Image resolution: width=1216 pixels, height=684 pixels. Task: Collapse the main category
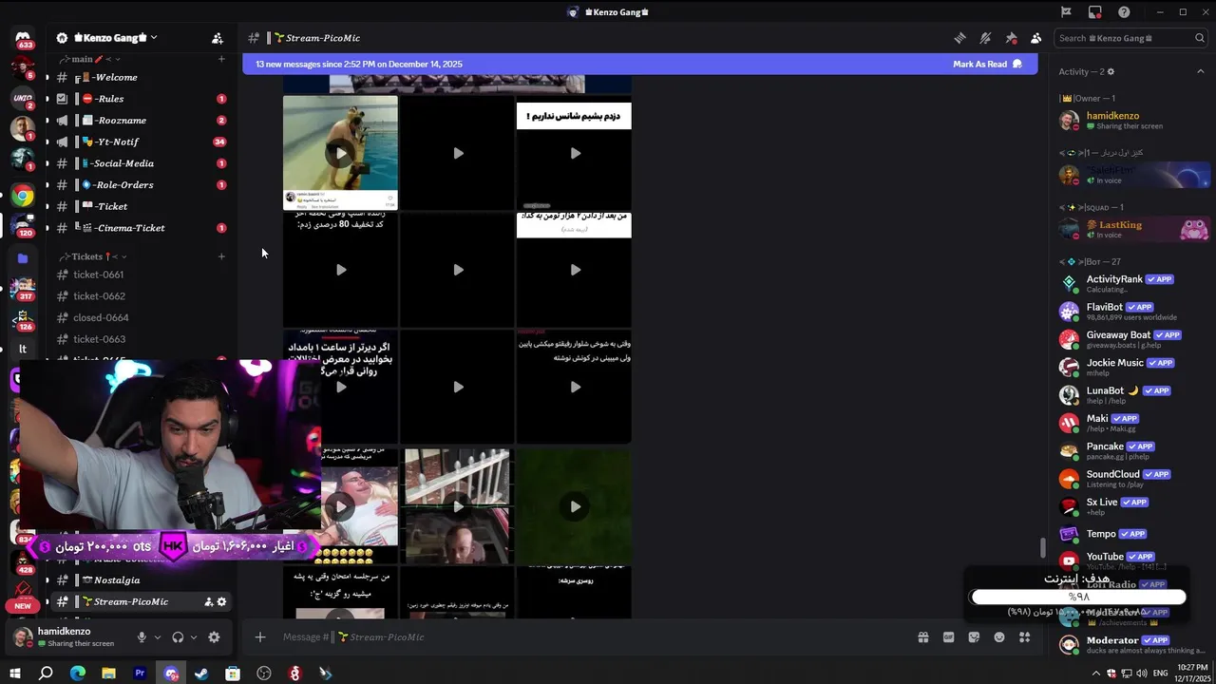pyautogui.click(x=92, y=59)
